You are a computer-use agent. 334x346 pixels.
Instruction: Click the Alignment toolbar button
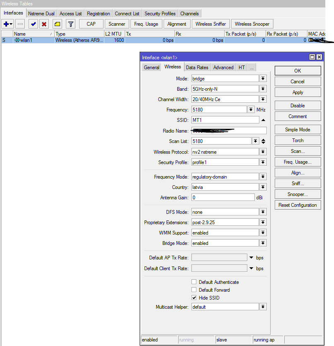pos(177,24)
